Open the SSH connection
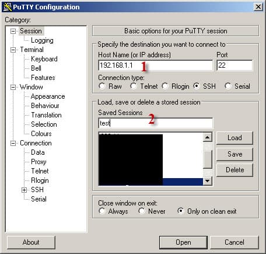This screenshot has height=254, width=266. (x=183, y=242)
